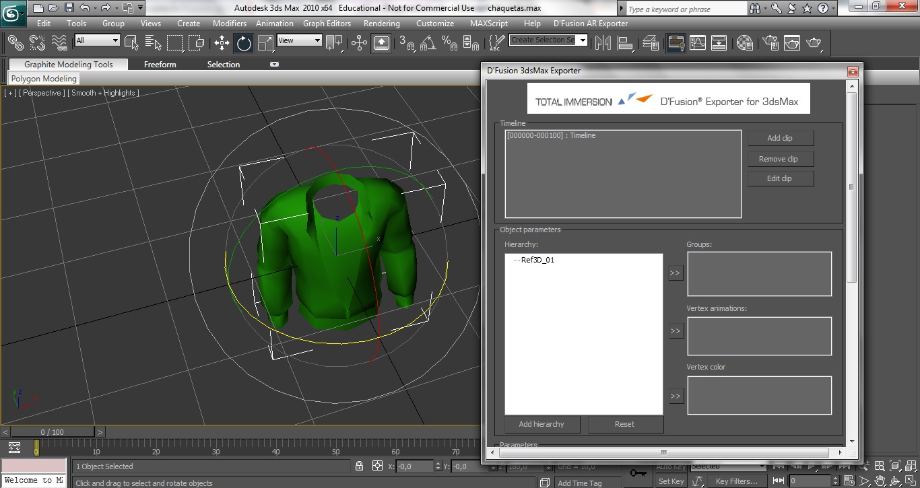Click the Select by Name icon

click(x=153, y=43)
